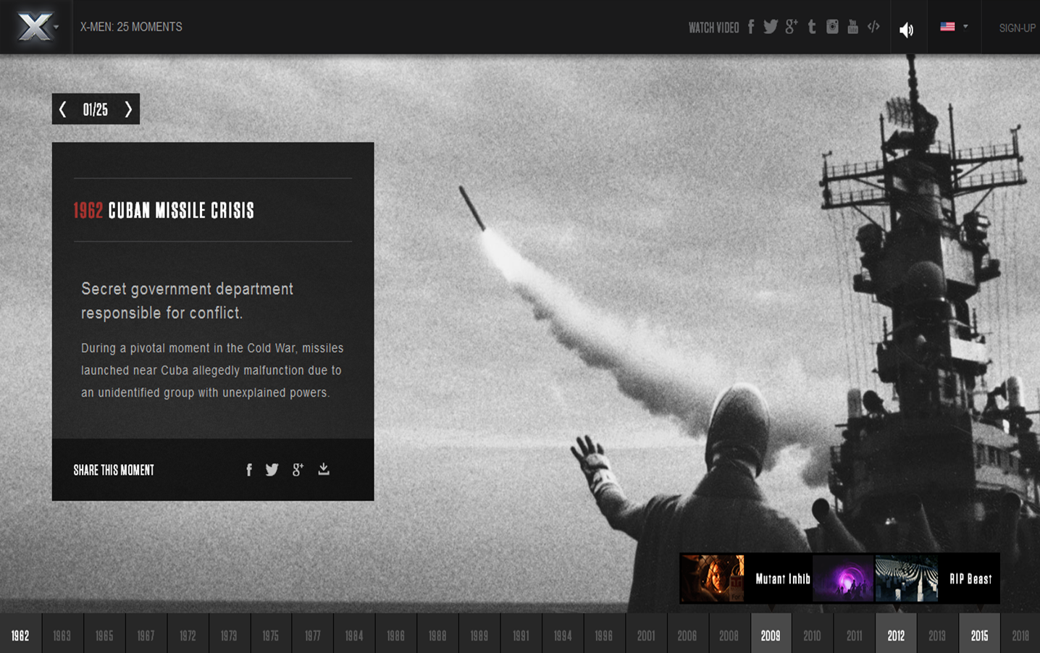
Task: Open the US flag language dropdown
Action: click(953, 27)
